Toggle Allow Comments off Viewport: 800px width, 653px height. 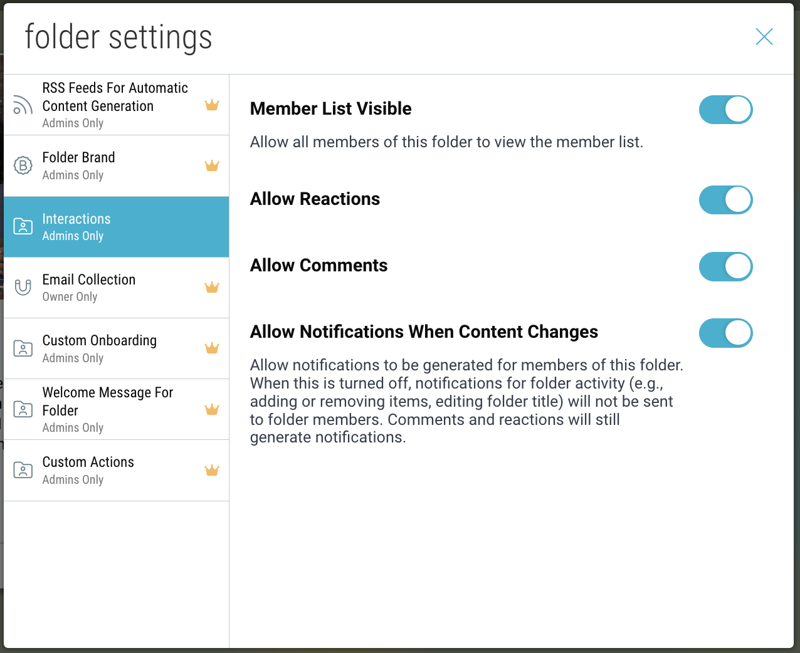coord(725,266)
